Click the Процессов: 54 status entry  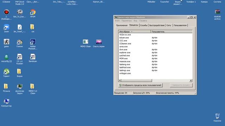click(123, 93)
